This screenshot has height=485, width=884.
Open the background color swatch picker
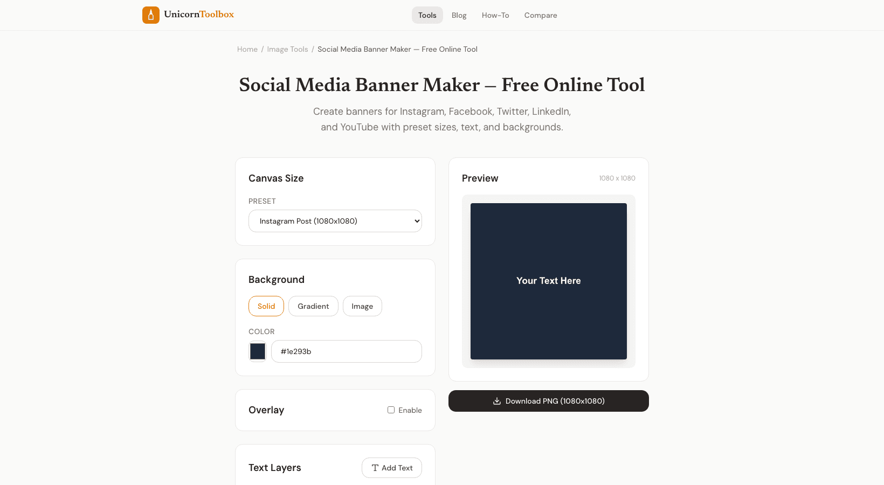[258, 351]
